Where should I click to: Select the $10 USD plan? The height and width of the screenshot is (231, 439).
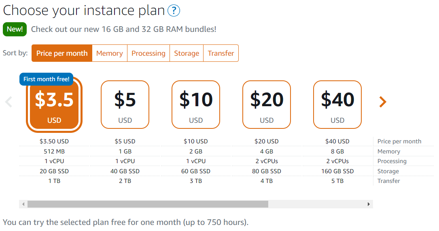tap(196, 105)
